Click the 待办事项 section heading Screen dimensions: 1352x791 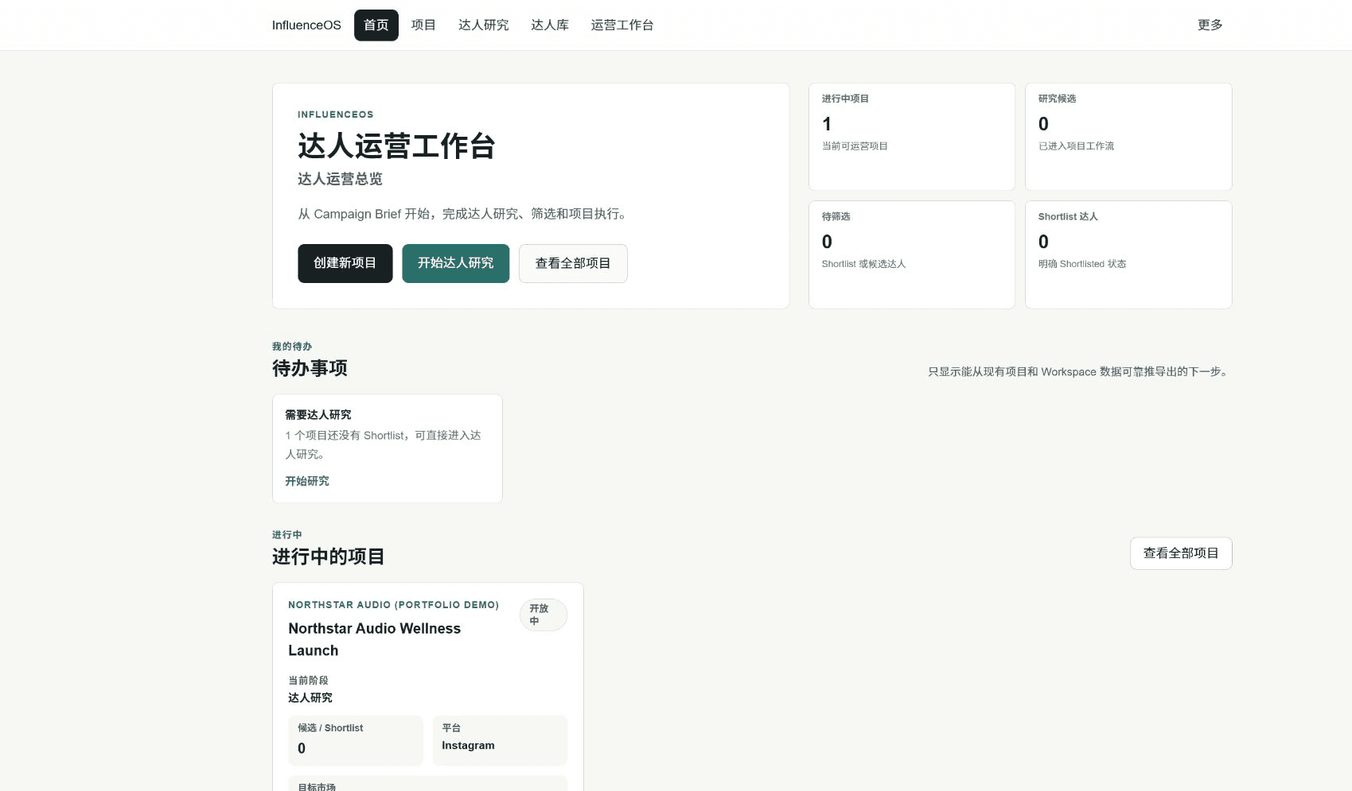(310, 368)
